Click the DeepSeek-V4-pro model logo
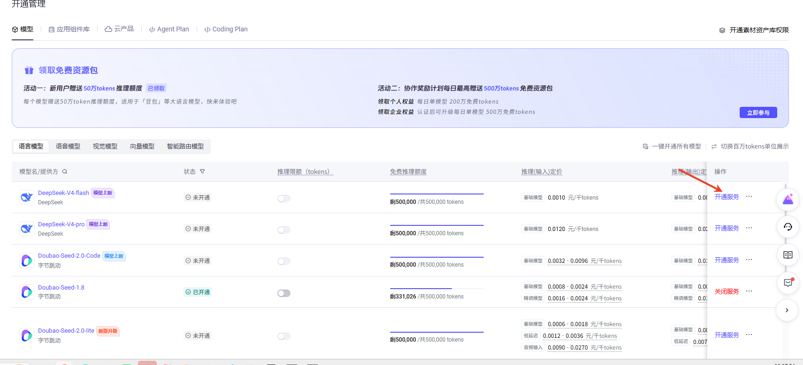 click(x=27, y=229)
